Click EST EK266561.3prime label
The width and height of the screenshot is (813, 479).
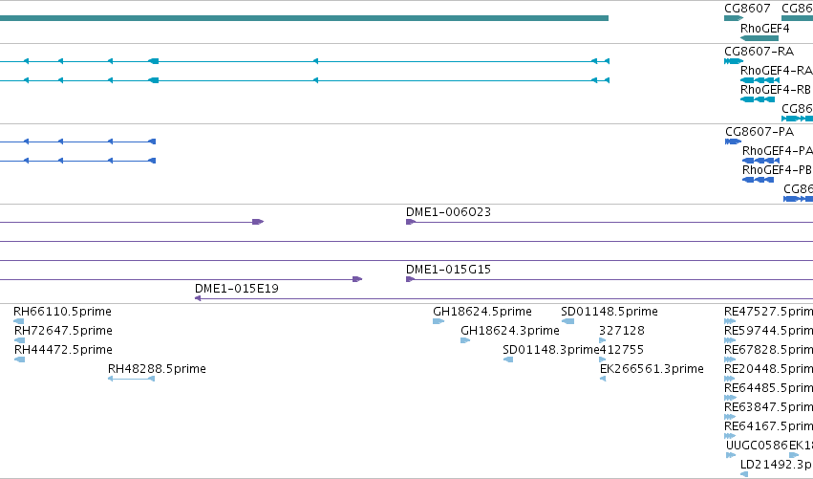pos(652,369)
